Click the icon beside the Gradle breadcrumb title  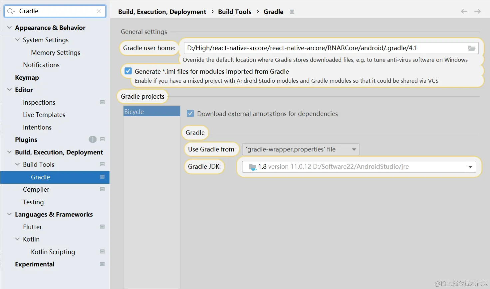(292, 12)
